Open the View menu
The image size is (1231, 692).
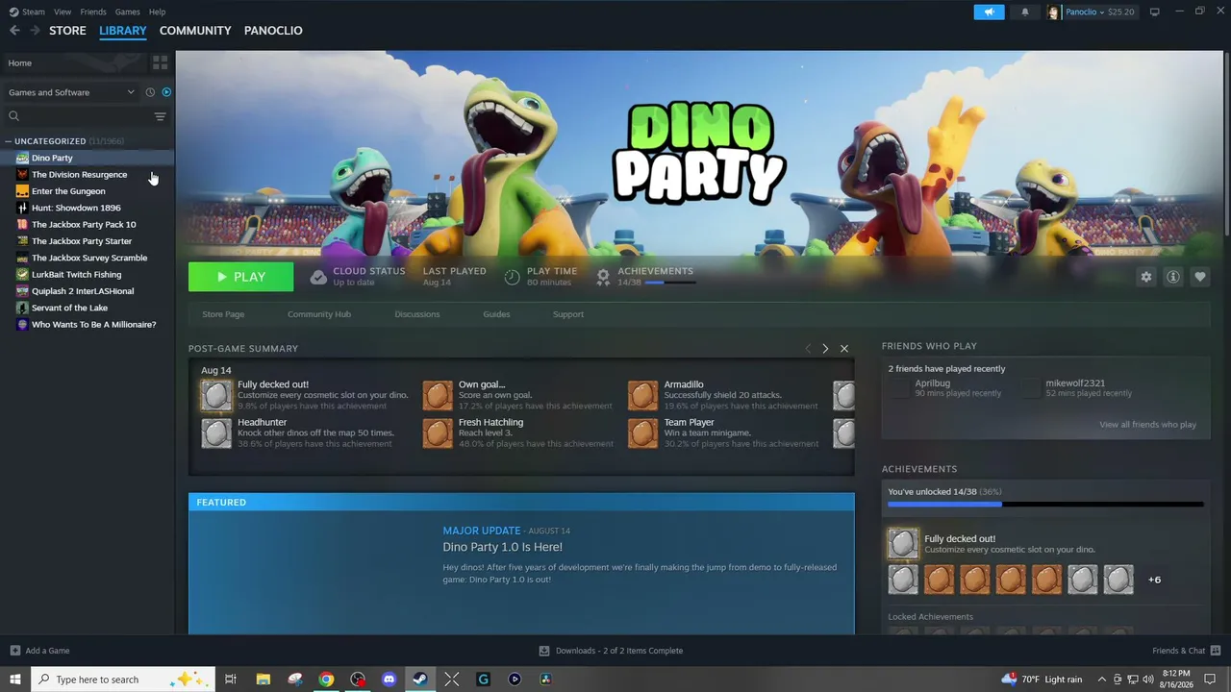click(63, 12)
